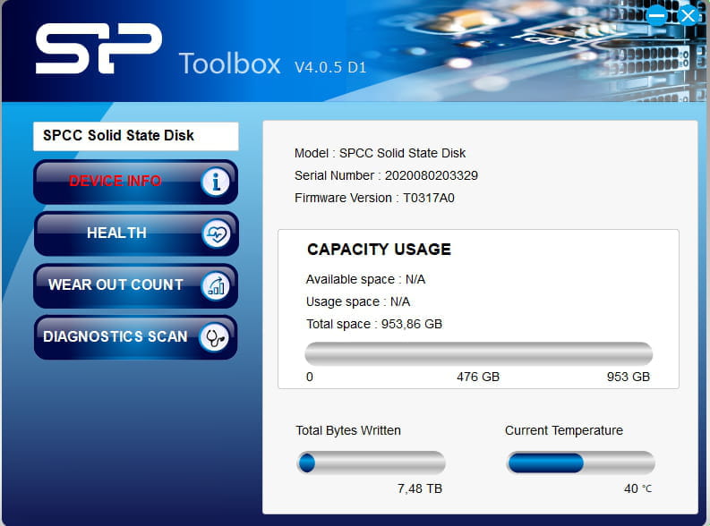Image resolution: width=710 pixels, height=526 pixels.
Task: Click the Current Temperature label
Action: [564, 430]
